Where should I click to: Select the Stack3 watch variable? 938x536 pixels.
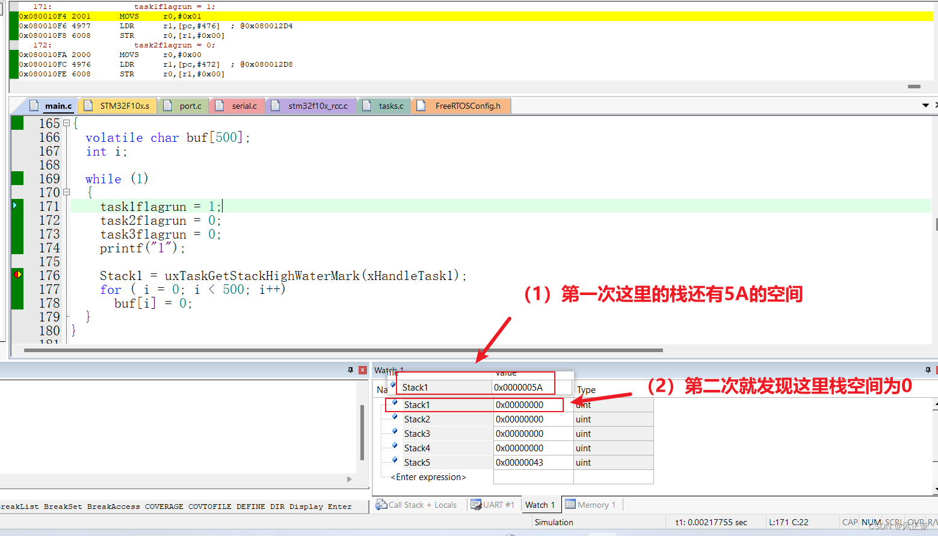417,434
